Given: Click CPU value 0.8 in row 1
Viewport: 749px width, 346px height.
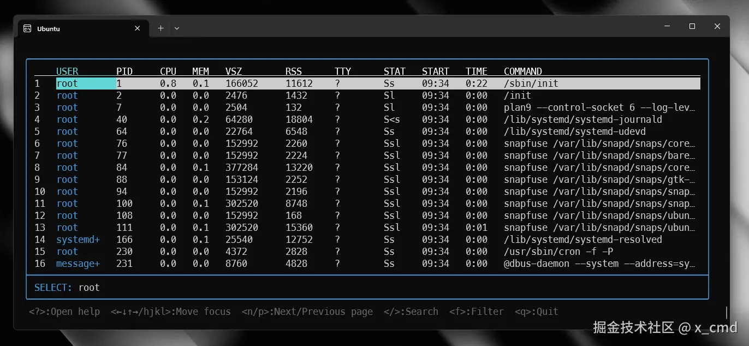Looking at the screenshot, I should click(168, 83).
